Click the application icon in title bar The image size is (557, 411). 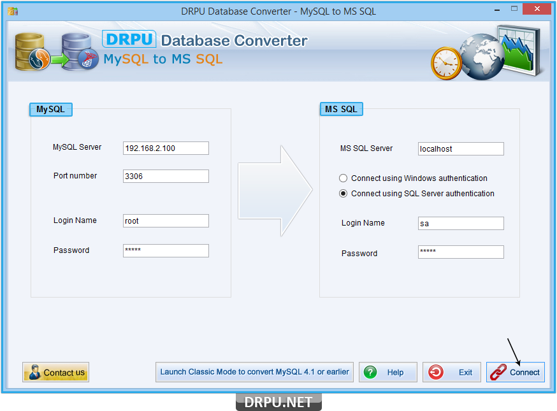click(13, 11)
